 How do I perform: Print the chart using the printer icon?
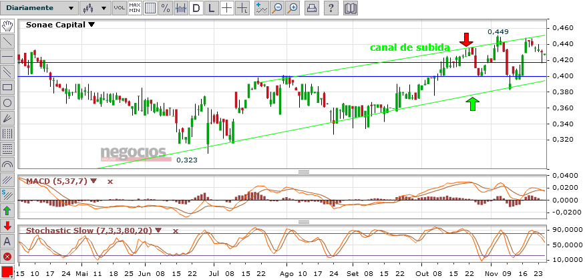point(313,8)
